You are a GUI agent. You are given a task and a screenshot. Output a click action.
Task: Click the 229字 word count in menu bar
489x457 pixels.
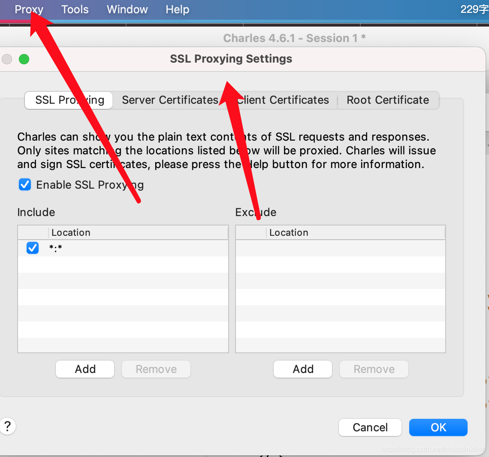(474, 9)
